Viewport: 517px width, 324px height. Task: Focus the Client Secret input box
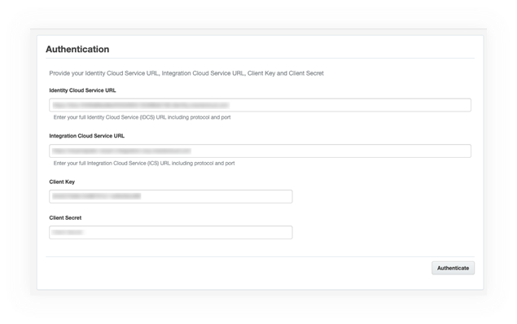coord(170,232)
